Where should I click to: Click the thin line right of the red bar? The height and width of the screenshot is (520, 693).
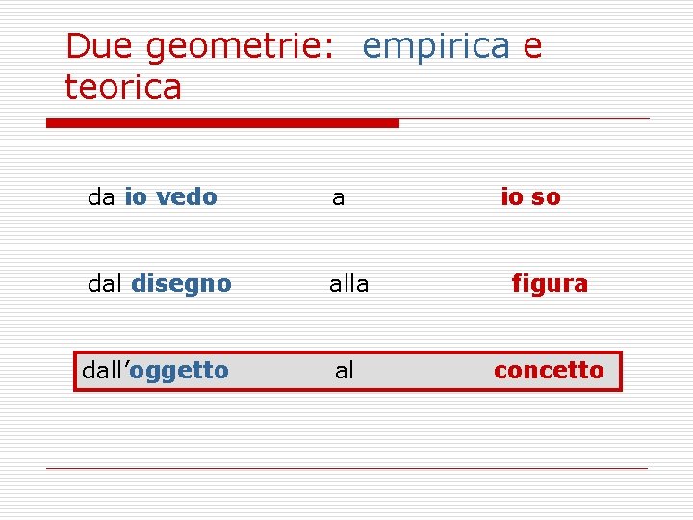525,119
